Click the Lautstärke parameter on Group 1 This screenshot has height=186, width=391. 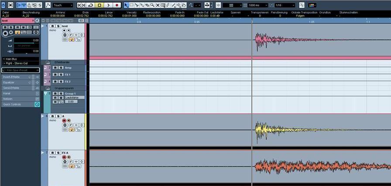[75, 98]
